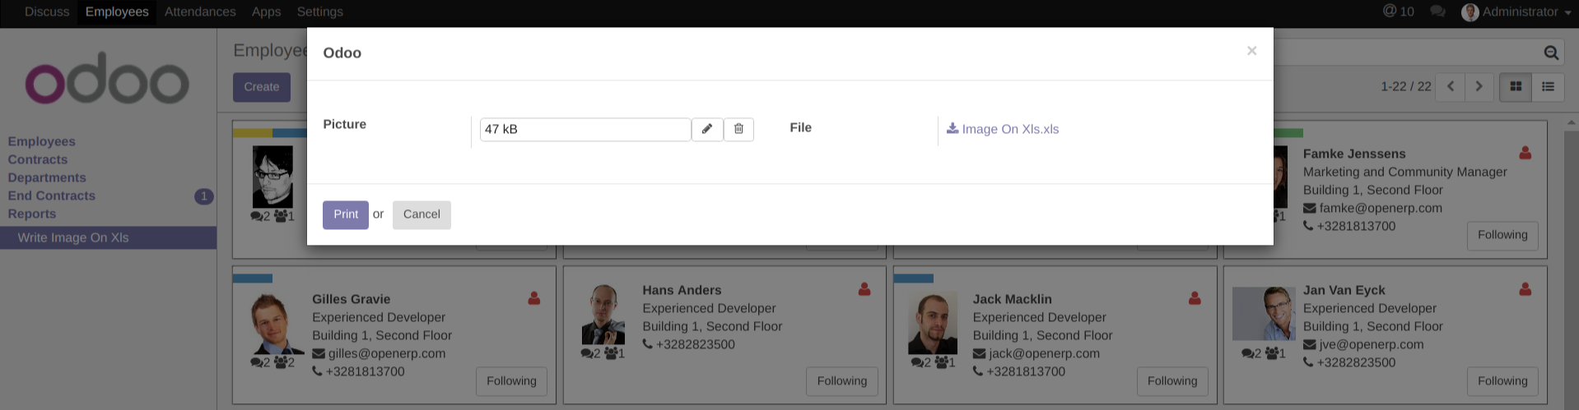Open the @ 10 mentions inbox
The height and width of the screenshot is (410, 1579).
(1398, 12)
